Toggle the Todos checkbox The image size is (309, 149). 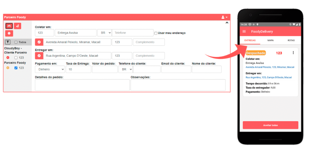click(16, 42)
